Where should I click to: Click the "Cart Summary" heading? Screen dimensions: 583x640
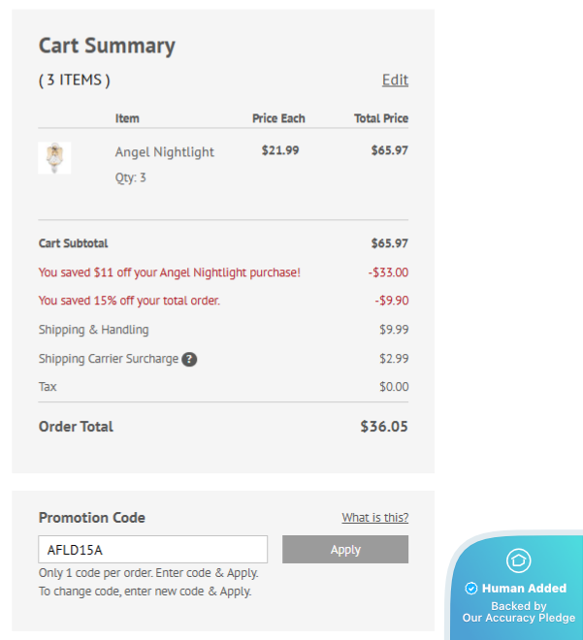[107, 46]
